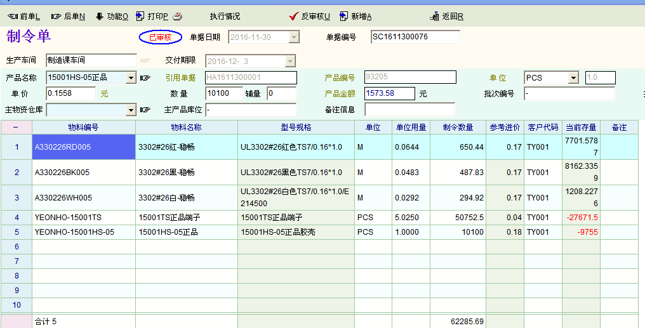Click the 返回 return icon
645x328 pixels.
(435, 16)
